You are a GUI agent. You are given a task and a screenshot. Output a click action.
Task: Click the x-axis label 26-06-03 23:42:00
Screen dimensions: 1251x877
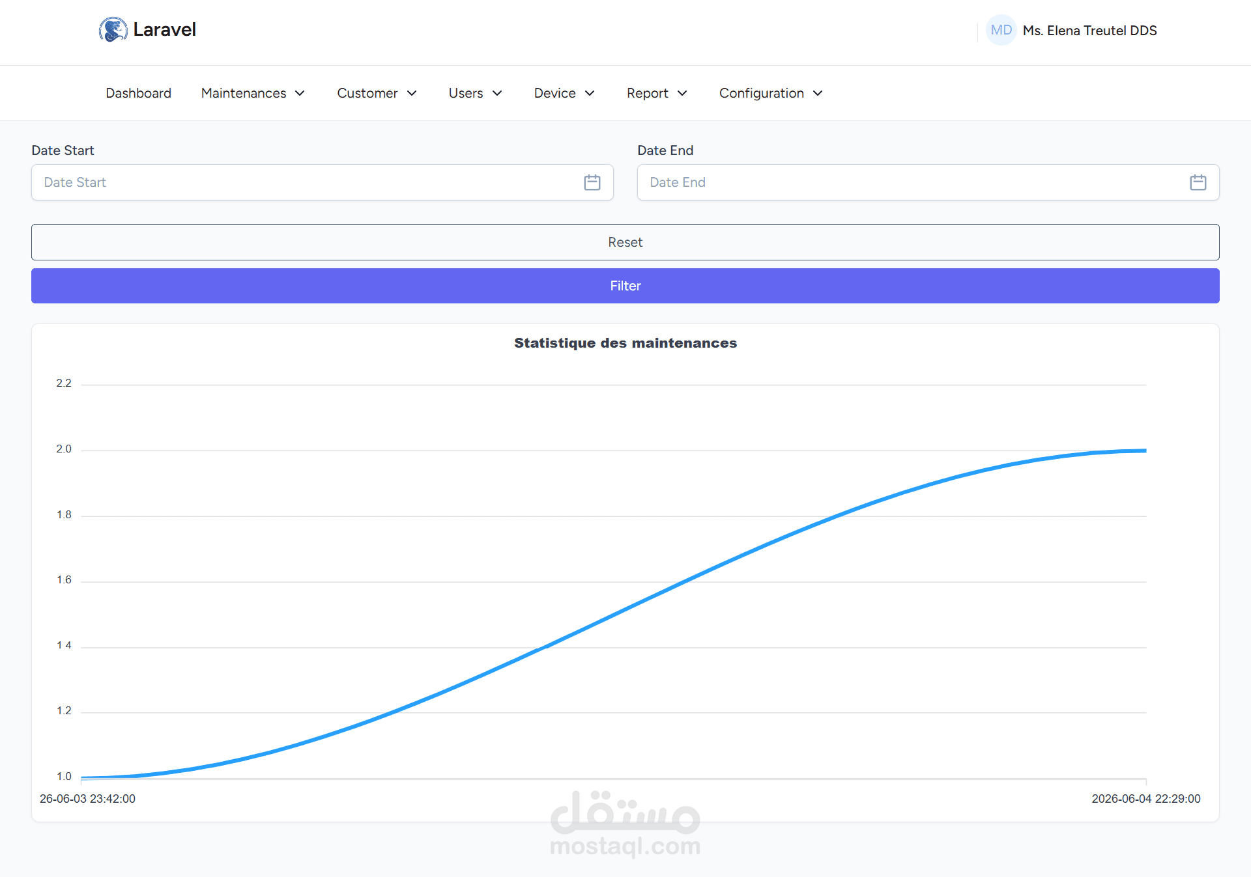click(87, 799)
